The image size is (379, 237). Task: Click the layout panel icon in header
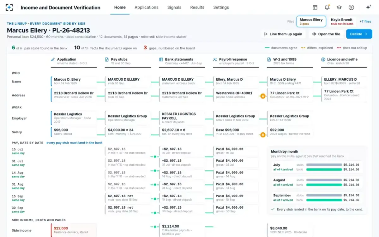[x=315, y=7]
